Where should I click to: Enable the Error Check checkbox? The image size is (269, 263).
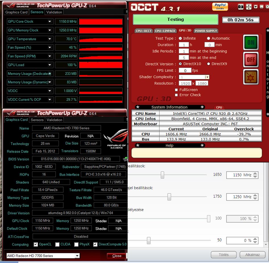pos(176,95)
